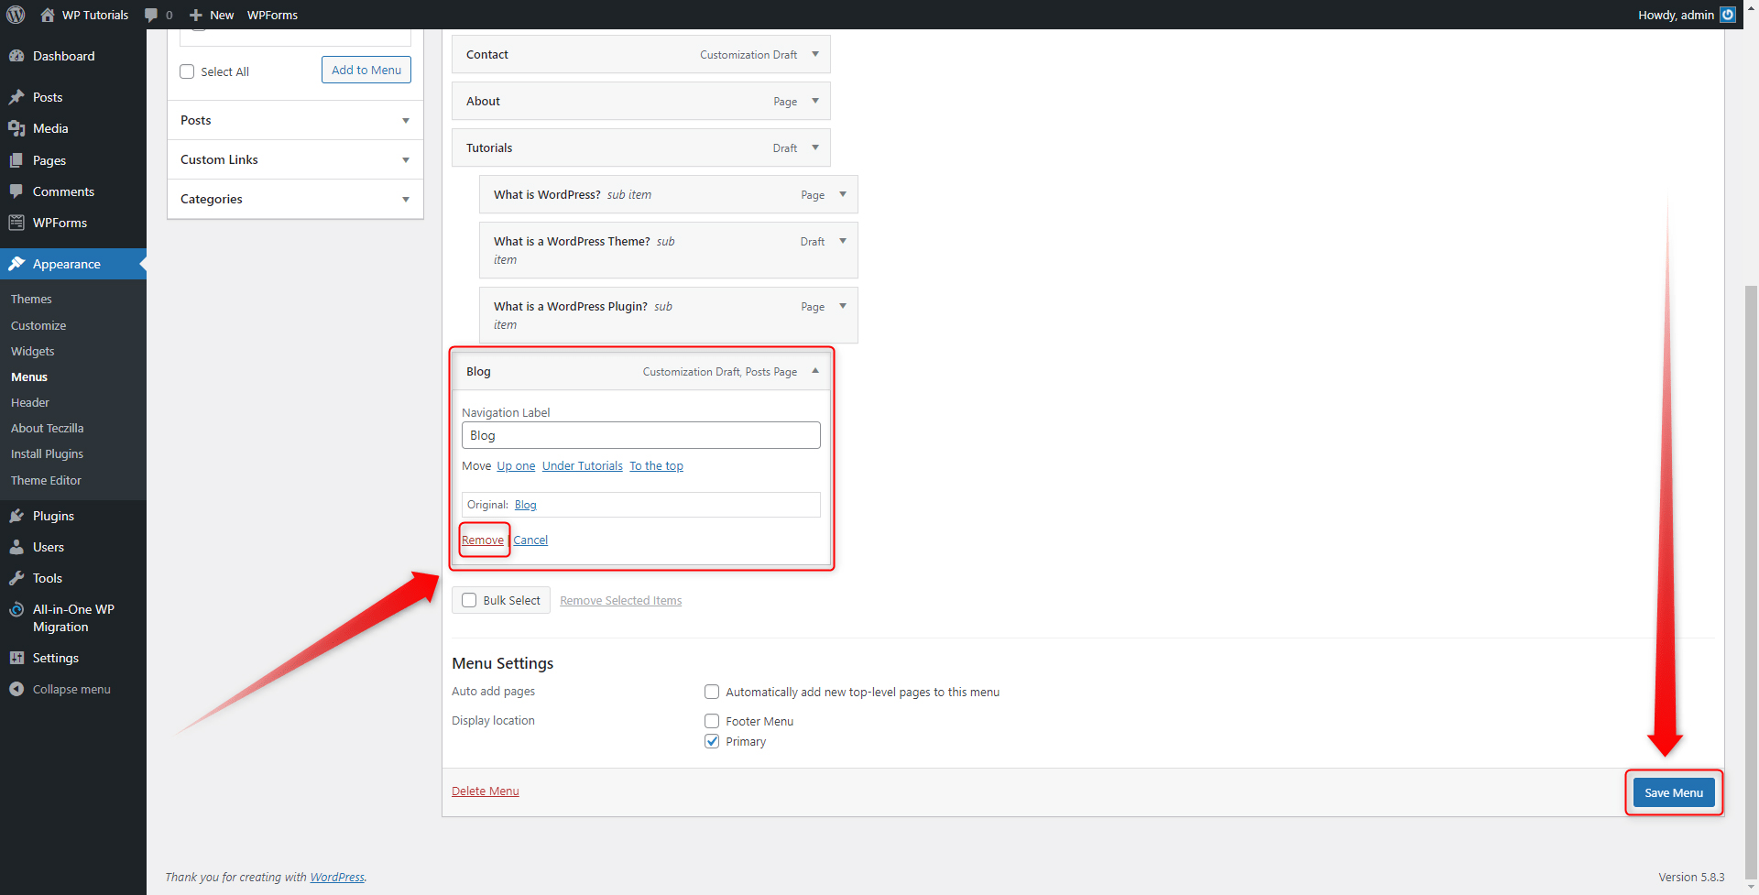Move Blog up one
The image size is (1759, 895).
516,465
